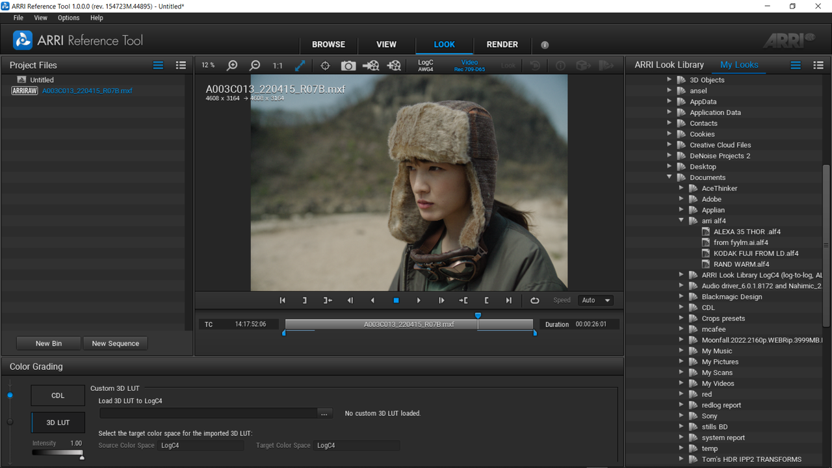
Task: Switch Project Files to list view
Action: [158, 65]
